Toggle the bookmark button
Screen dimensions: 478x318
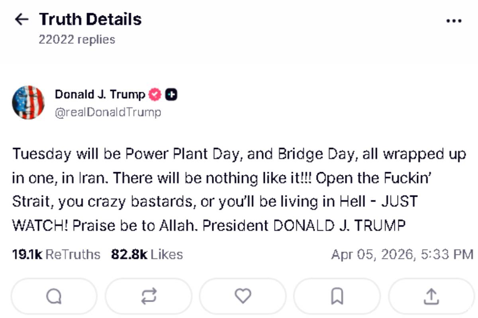click(x=337, y=296)
